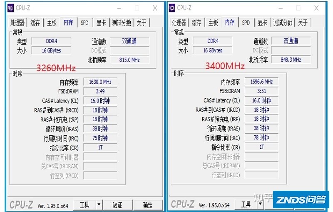Click 848.3 MHz 北桥频率 value
This screenshot has width=333, height=212.
[291, 60]
